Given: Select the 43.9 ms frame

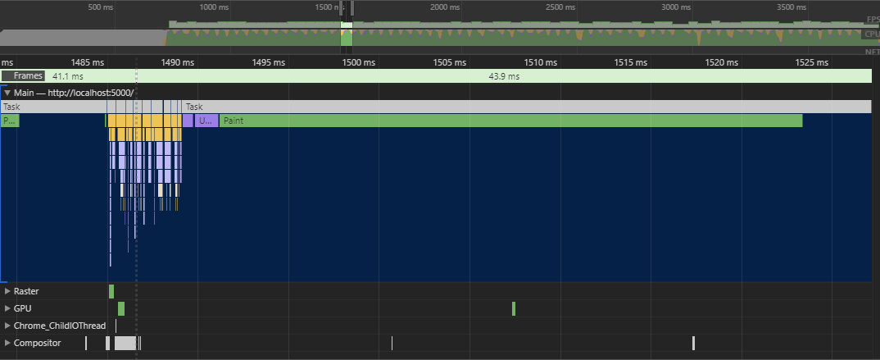Looking at the screenshot, I should click(x=503, y=76).
